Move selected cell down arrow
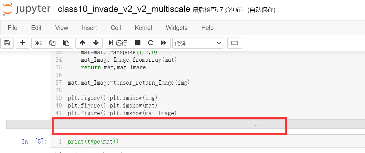This screenshot has width=365, height=153. pyautogui.click(x=96, y=43)
